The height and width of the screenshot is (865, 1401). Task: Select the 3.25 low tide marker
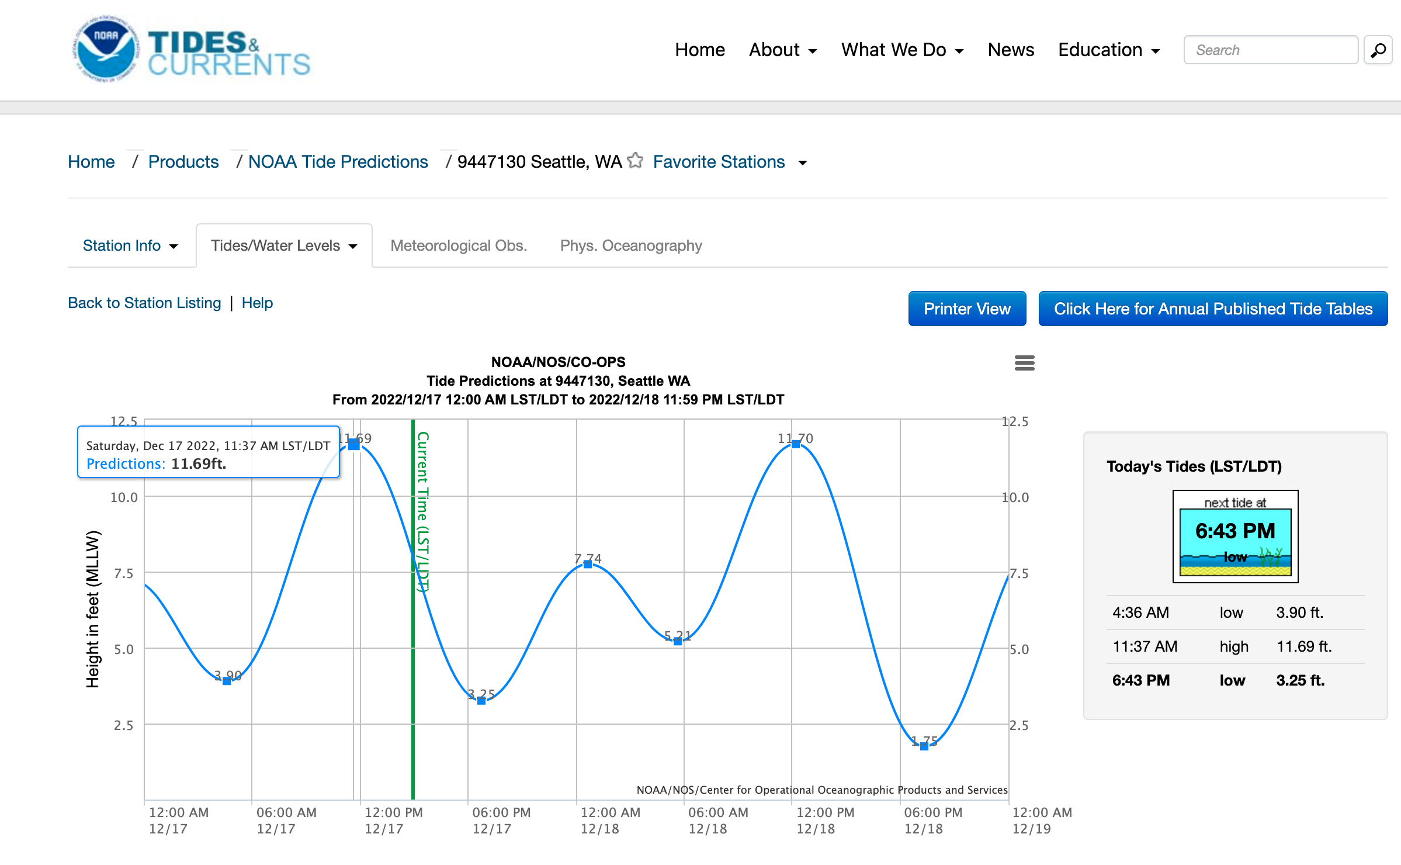pyautogui.click(x=481, y=700)
